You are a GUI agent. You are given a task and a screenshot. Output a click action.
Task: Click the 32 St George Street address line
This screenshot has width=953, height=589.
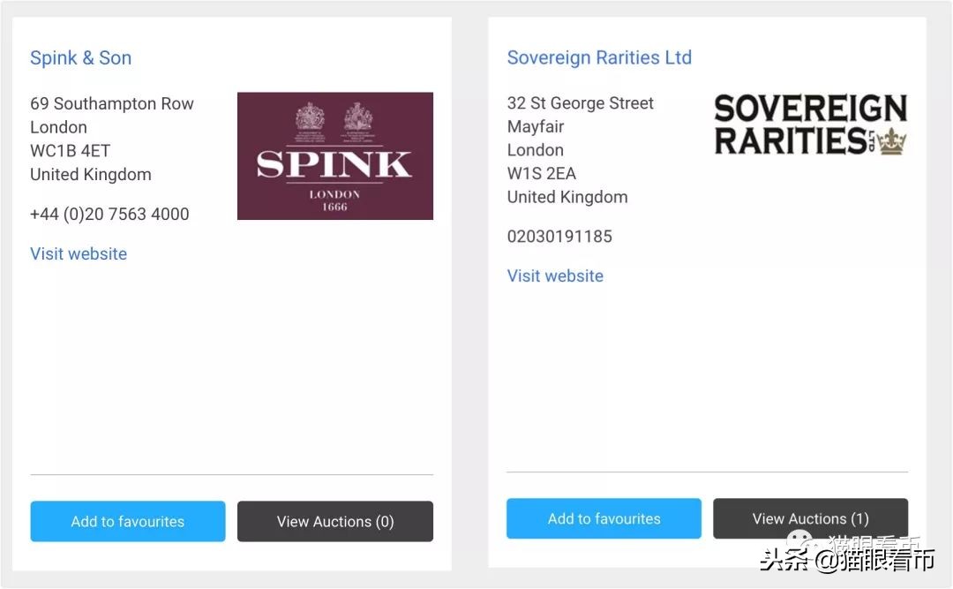tap(580, 103)
